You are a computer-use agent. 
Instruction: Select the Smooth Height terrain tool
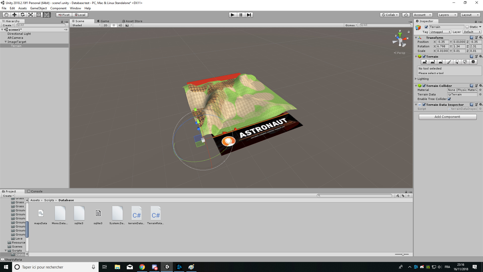tap(441, 62)
